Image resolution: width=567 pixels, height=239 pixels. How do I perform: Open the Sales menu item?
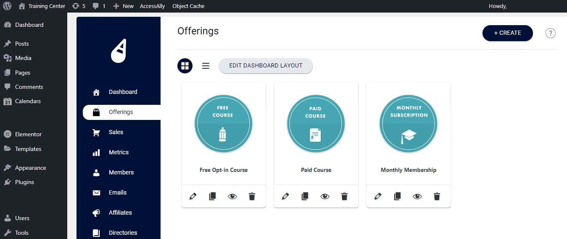point(116,132)
